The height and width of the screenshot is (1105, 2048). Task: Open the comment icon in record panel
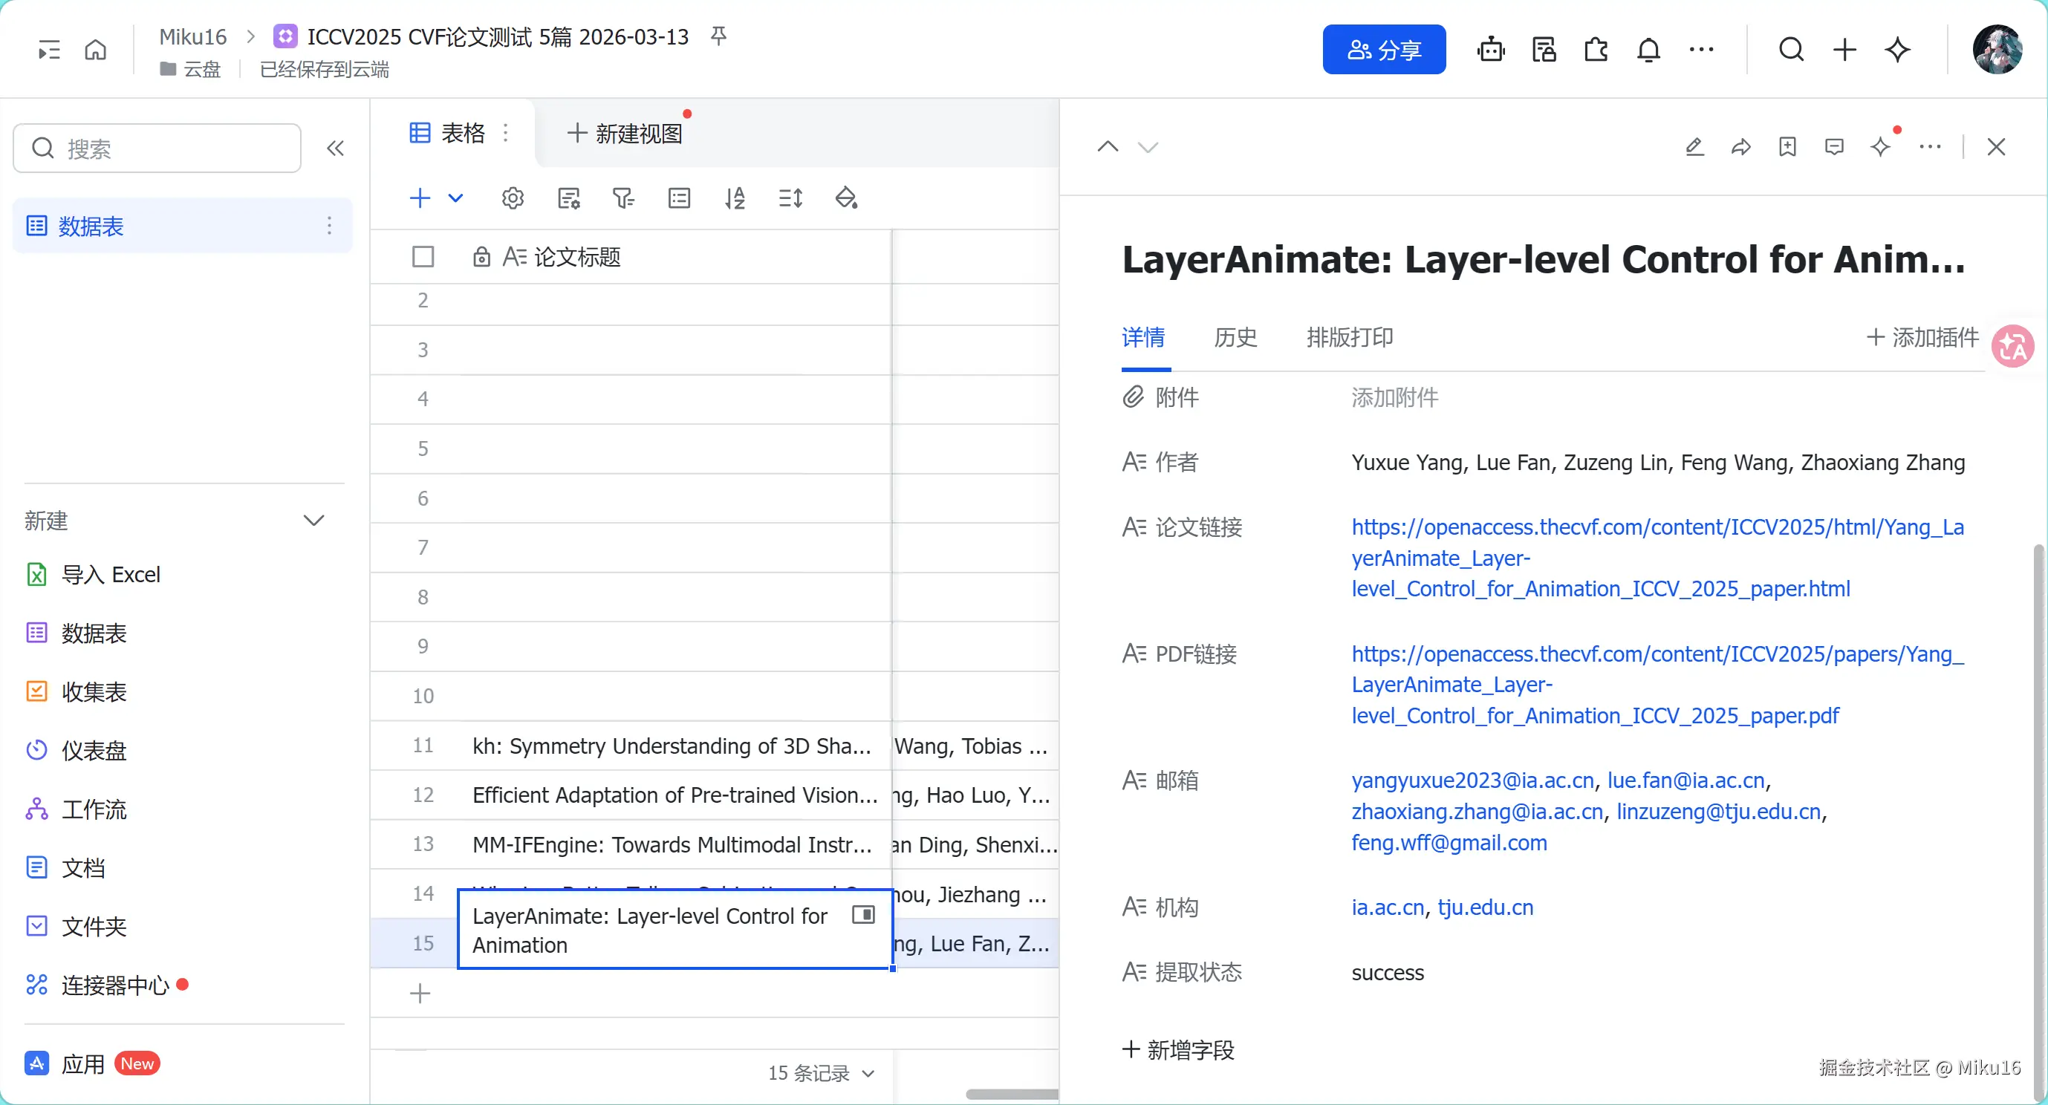(1834, 147)
